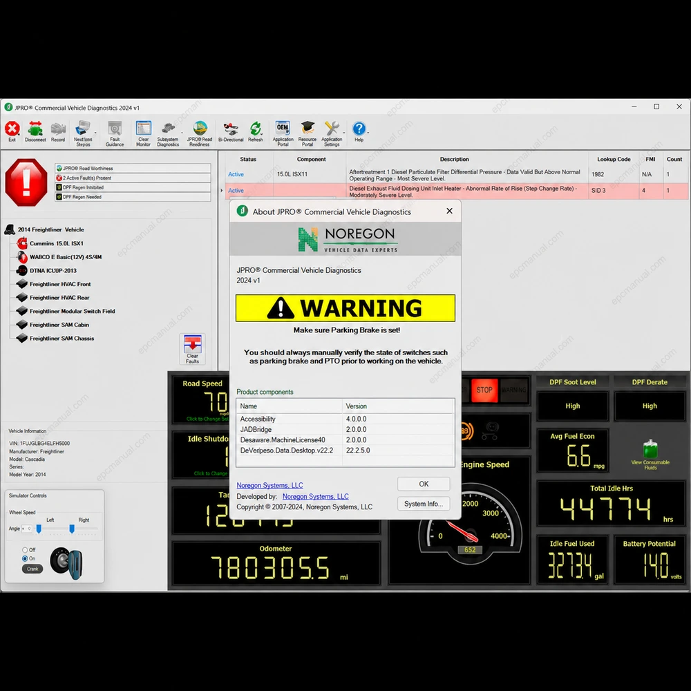Screen dimensions: 691x691
Task: Click the Total Idle Hrs gauge
Action: click(612, 504)
